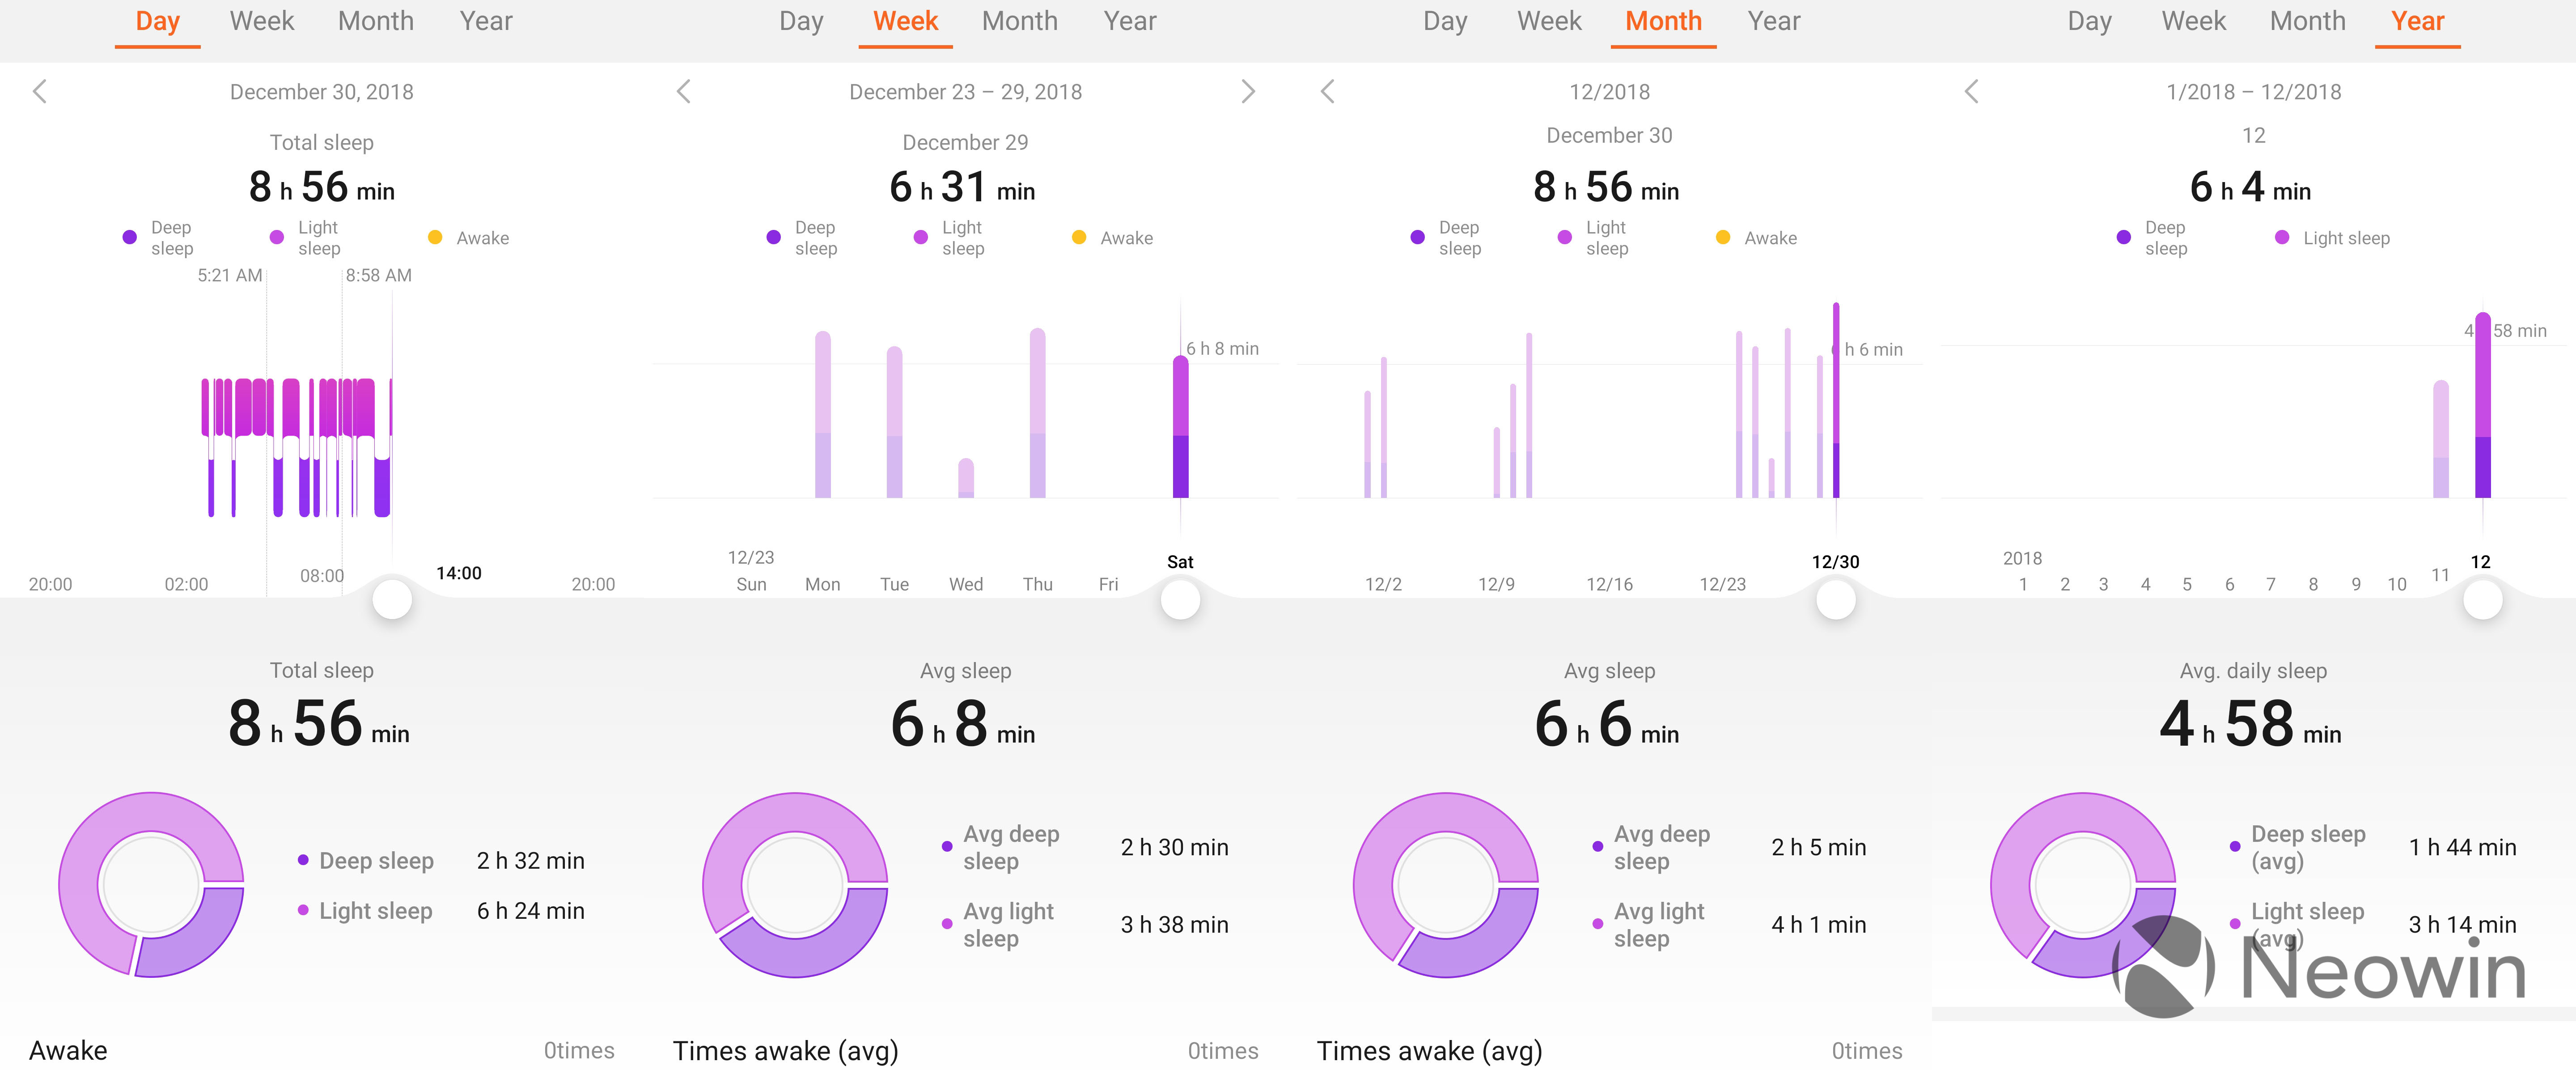Go to previous year from 1/2018 – 12/2018
Image resolution: width=2576 pixels, height=1070 pixels.
(x=1972, y=92)
